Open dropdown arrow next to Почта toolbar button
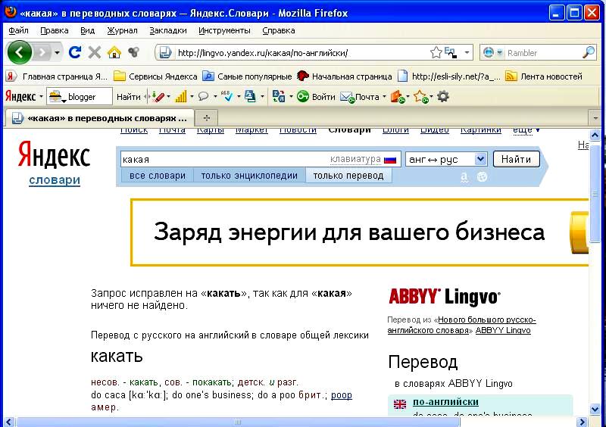 384,97
